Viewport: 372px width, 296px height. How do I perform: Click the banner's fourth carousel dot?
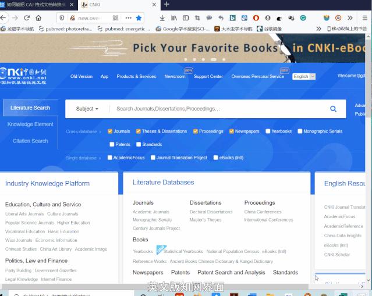click(213, 59)
